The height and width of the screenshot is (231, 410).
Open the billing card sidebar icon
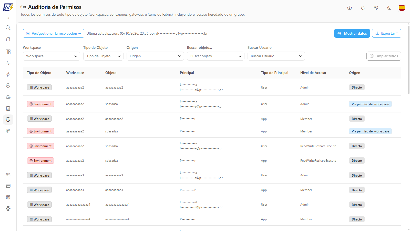click(x=8, y=186)
